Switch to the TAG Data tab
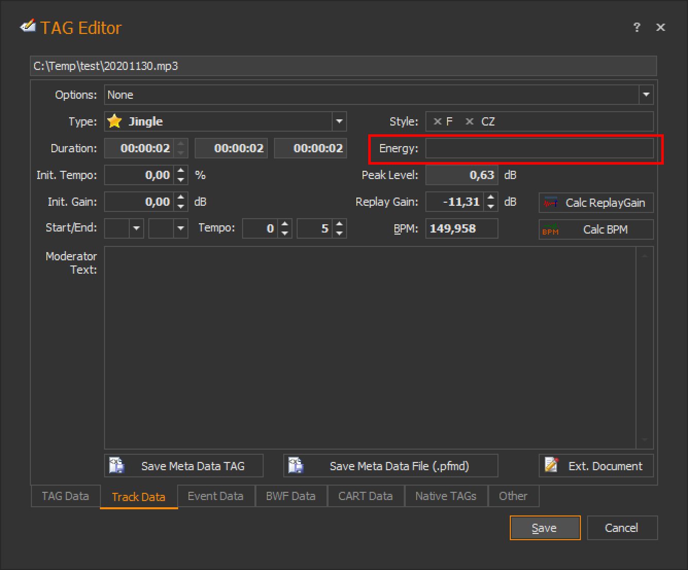Image resolution: width=688 pixels, height=570 pixels. point(65,496)
